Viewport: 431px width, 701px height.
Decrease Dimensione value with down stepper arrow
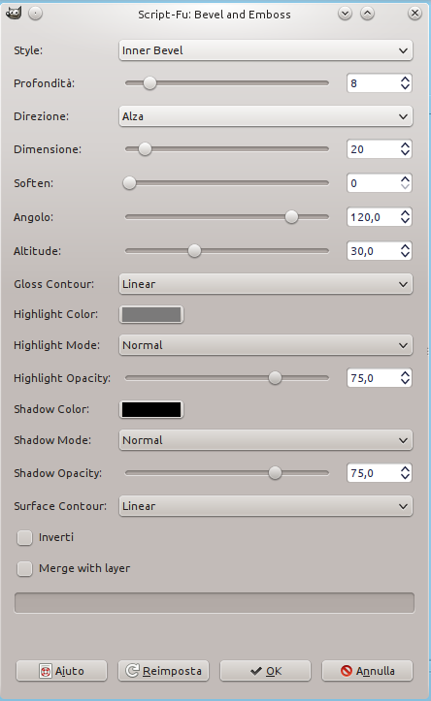[405, 153]
